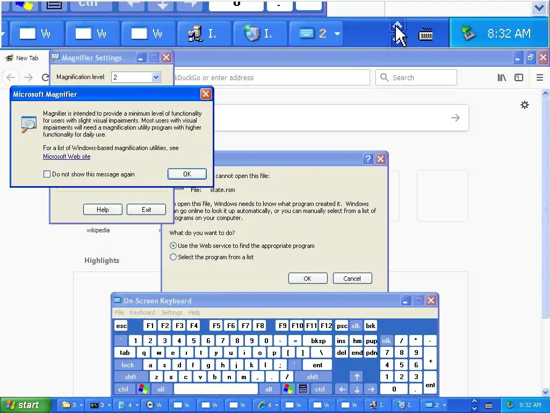Toggle the left shft key
Image resolution: width=550 pixels, height=413 pixels.
pyautogui.click(x=131, y=377)
